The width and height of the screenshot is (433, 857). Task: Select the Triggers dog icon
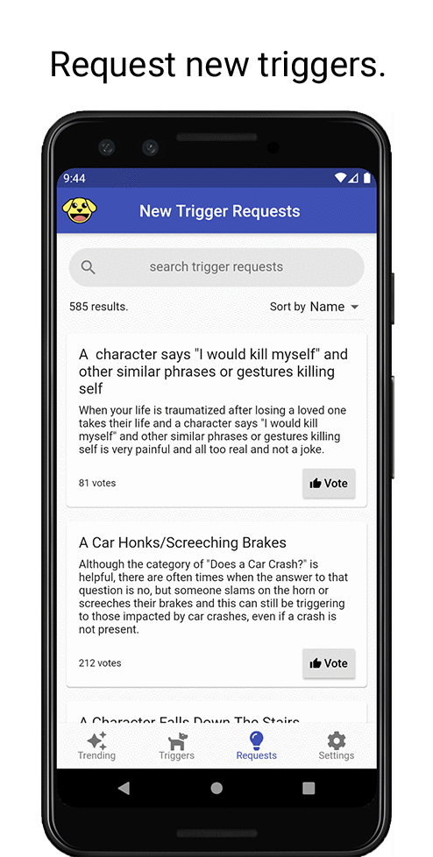177,741
